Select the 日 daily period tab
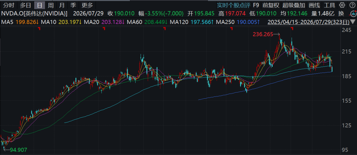The width and height of the screenshot is (357, 155). (40, 5)
